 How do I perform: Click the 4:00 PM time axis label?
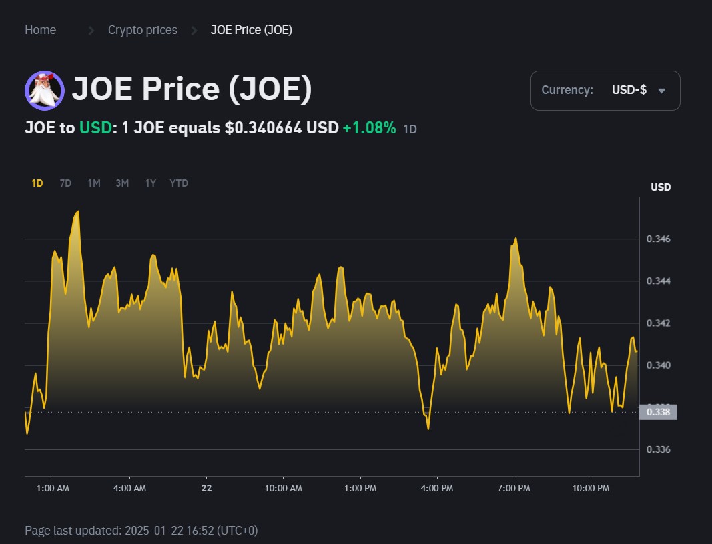tap(437, 488)
